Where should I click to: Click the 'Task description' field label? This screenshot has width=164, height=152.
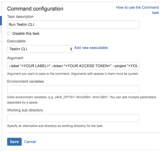[20, 17]
